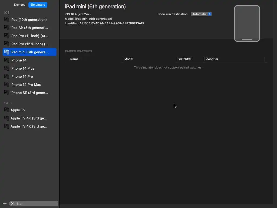
Task: Select iPhone SE (3rd generation) row
Action: click(30, 93)
